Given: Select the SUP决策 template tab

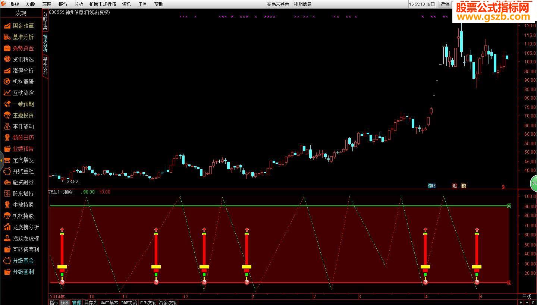Looking at the screenshot, I should tap(148, 302).
